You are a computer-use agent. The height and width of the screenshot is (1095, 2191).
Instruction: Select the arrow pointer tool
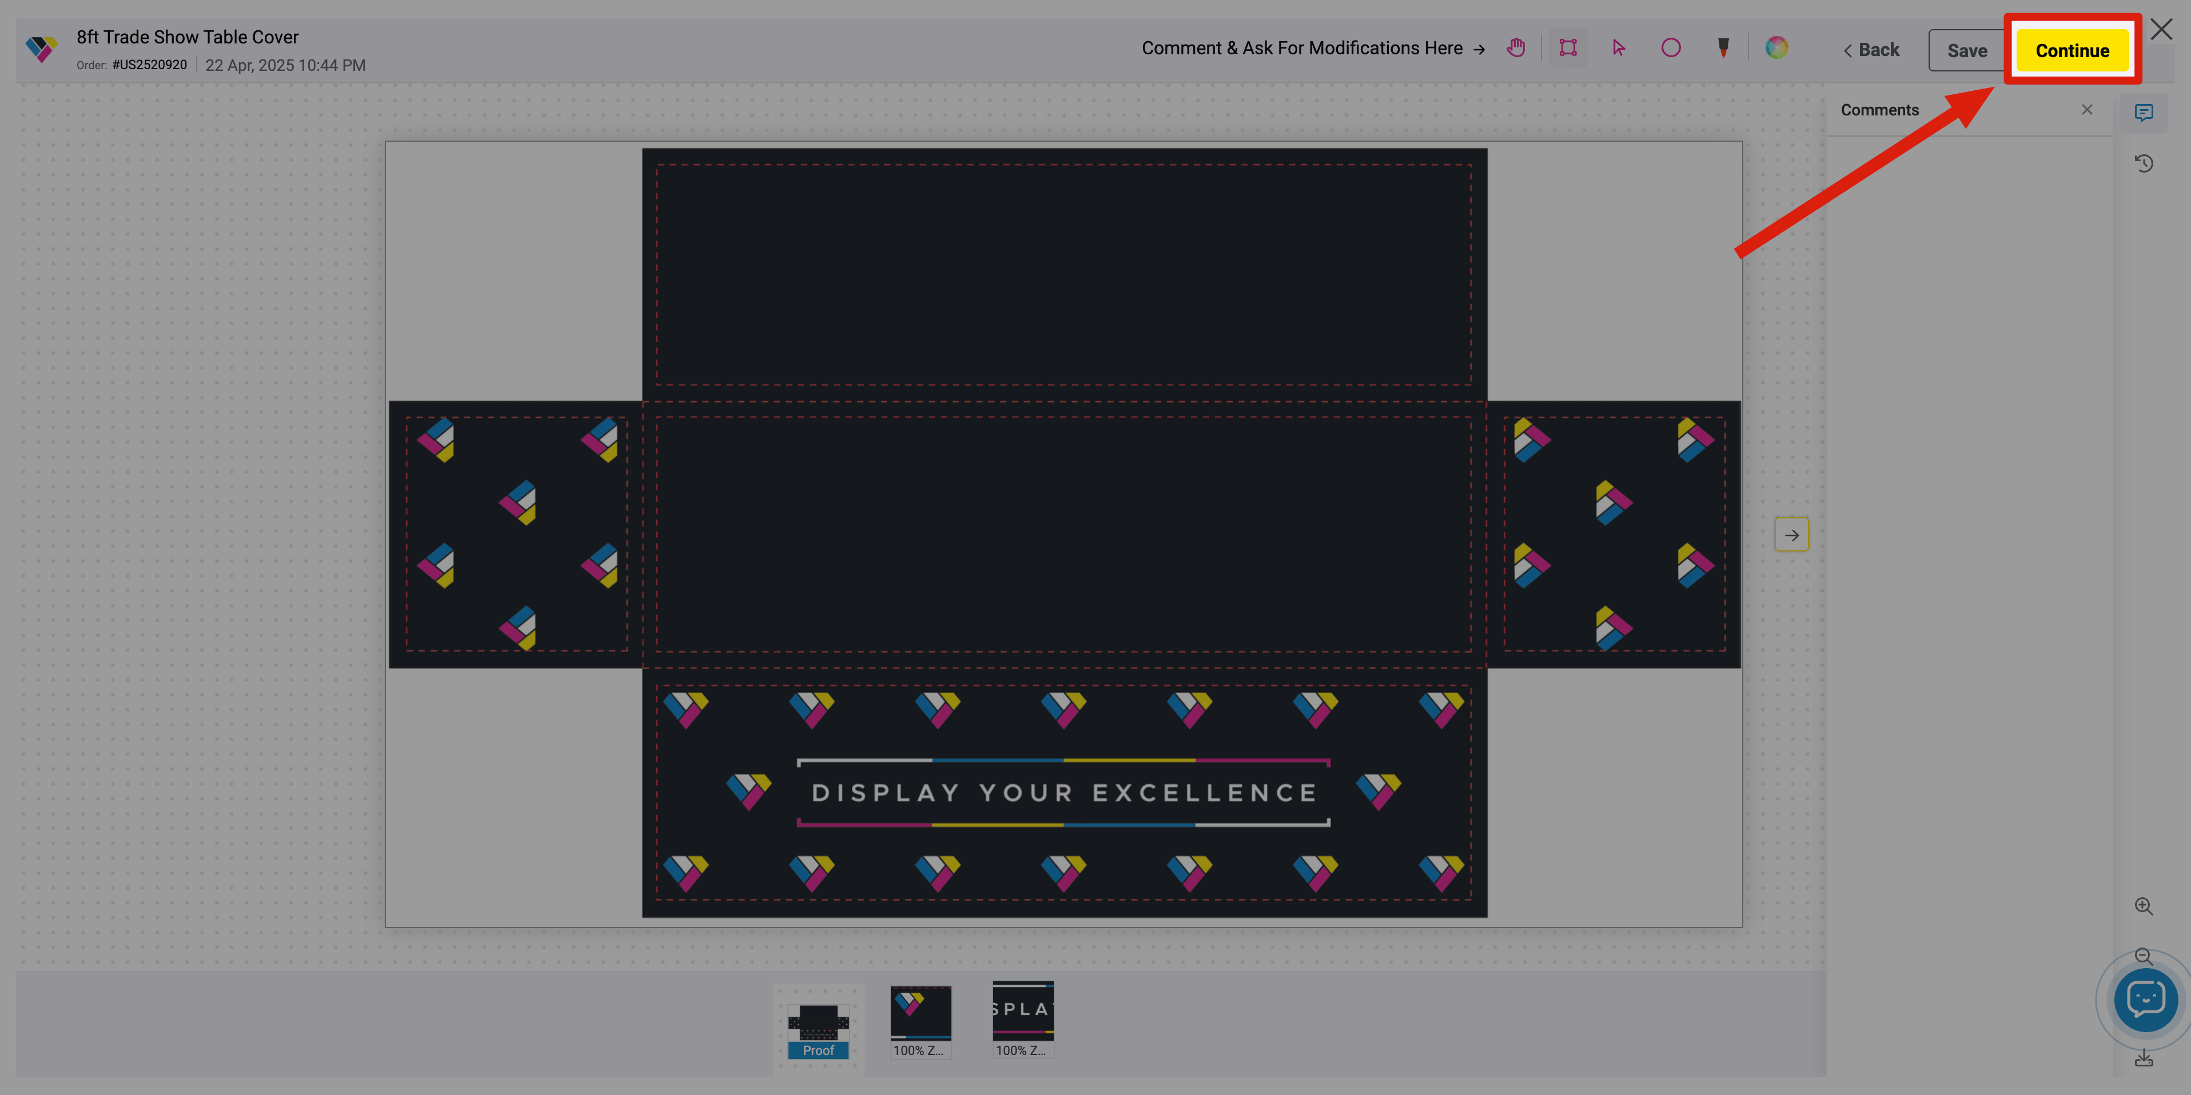pyautogui.click(x=1619, y=47)
